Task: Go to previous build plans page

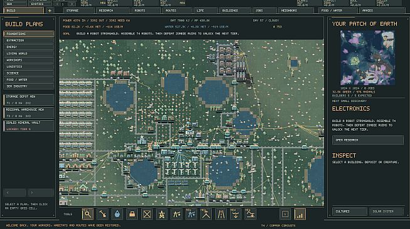Action: (x=14, y=193)
